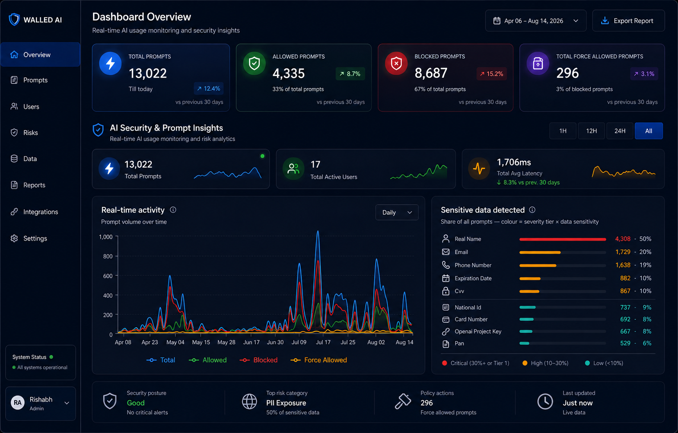
Task: Click the globe icon for Top risk category
Action: click(249, 401)
